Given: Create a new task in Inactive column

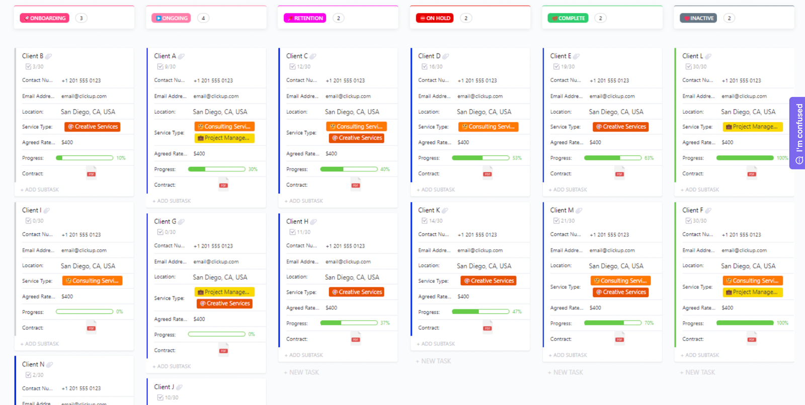Looking at the screenshot, I should click(697, 372).
